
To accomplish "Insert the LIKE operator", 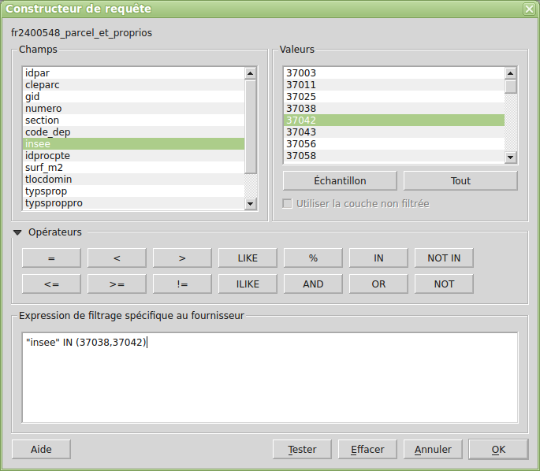I will [248, 258].
